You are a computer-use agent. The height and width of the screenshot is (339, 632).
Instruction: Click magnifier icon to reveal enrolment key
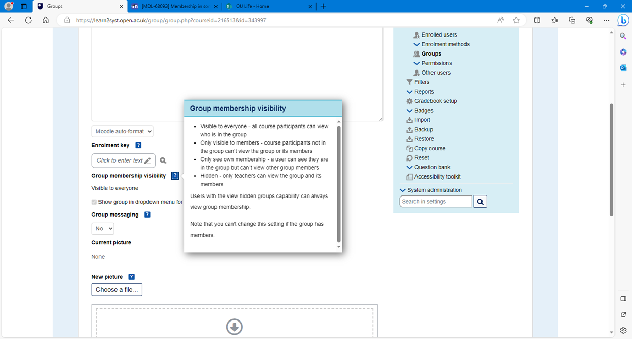pyautogui.click(x=163, y=160)
